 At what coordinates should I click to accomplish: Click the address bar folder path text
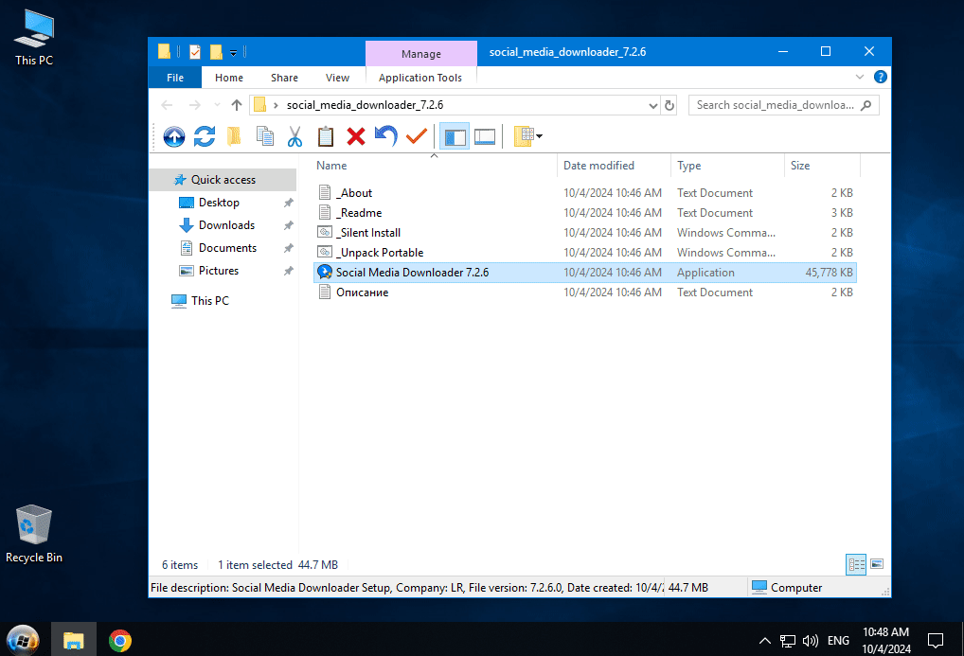366,105
